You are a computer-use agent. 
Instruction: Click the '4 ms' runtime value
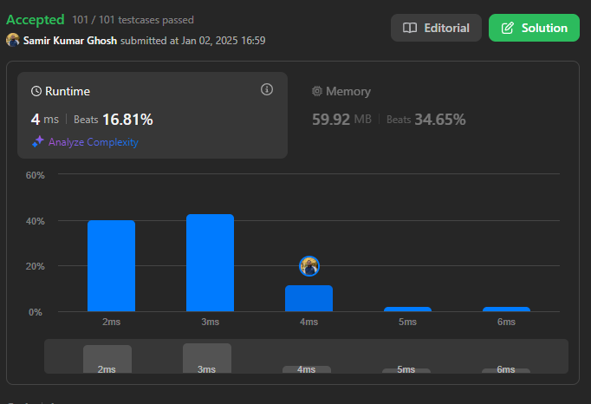click(44, 120)
